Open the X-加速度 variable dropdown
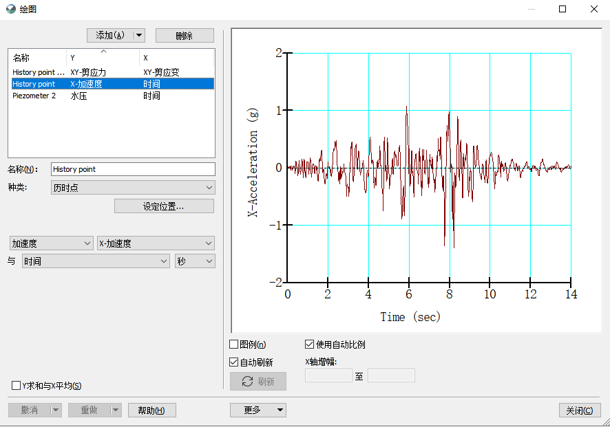The height and width of the screenshot is (427, 610). (x=156, y=243)
